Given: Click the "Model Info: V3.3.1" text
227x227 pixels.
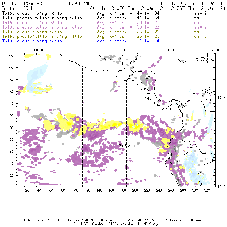Looking at the screenshot, I should (41, 220).
